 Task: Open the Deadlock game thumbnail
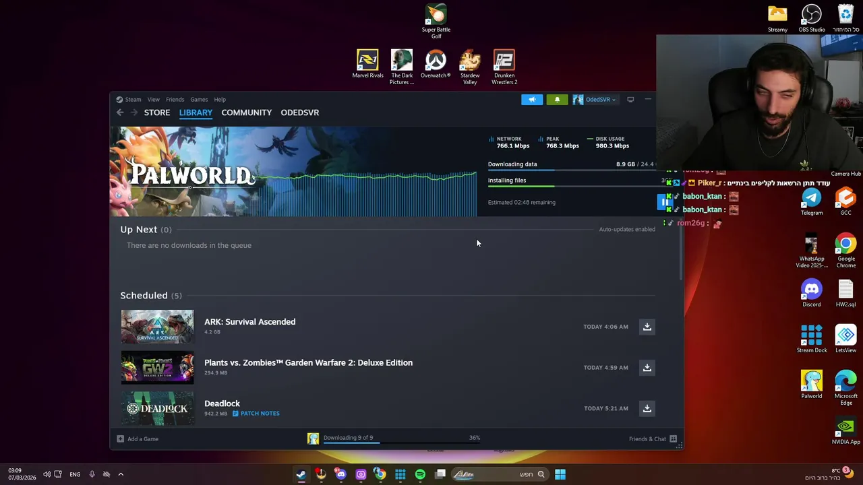coord(157,408)
